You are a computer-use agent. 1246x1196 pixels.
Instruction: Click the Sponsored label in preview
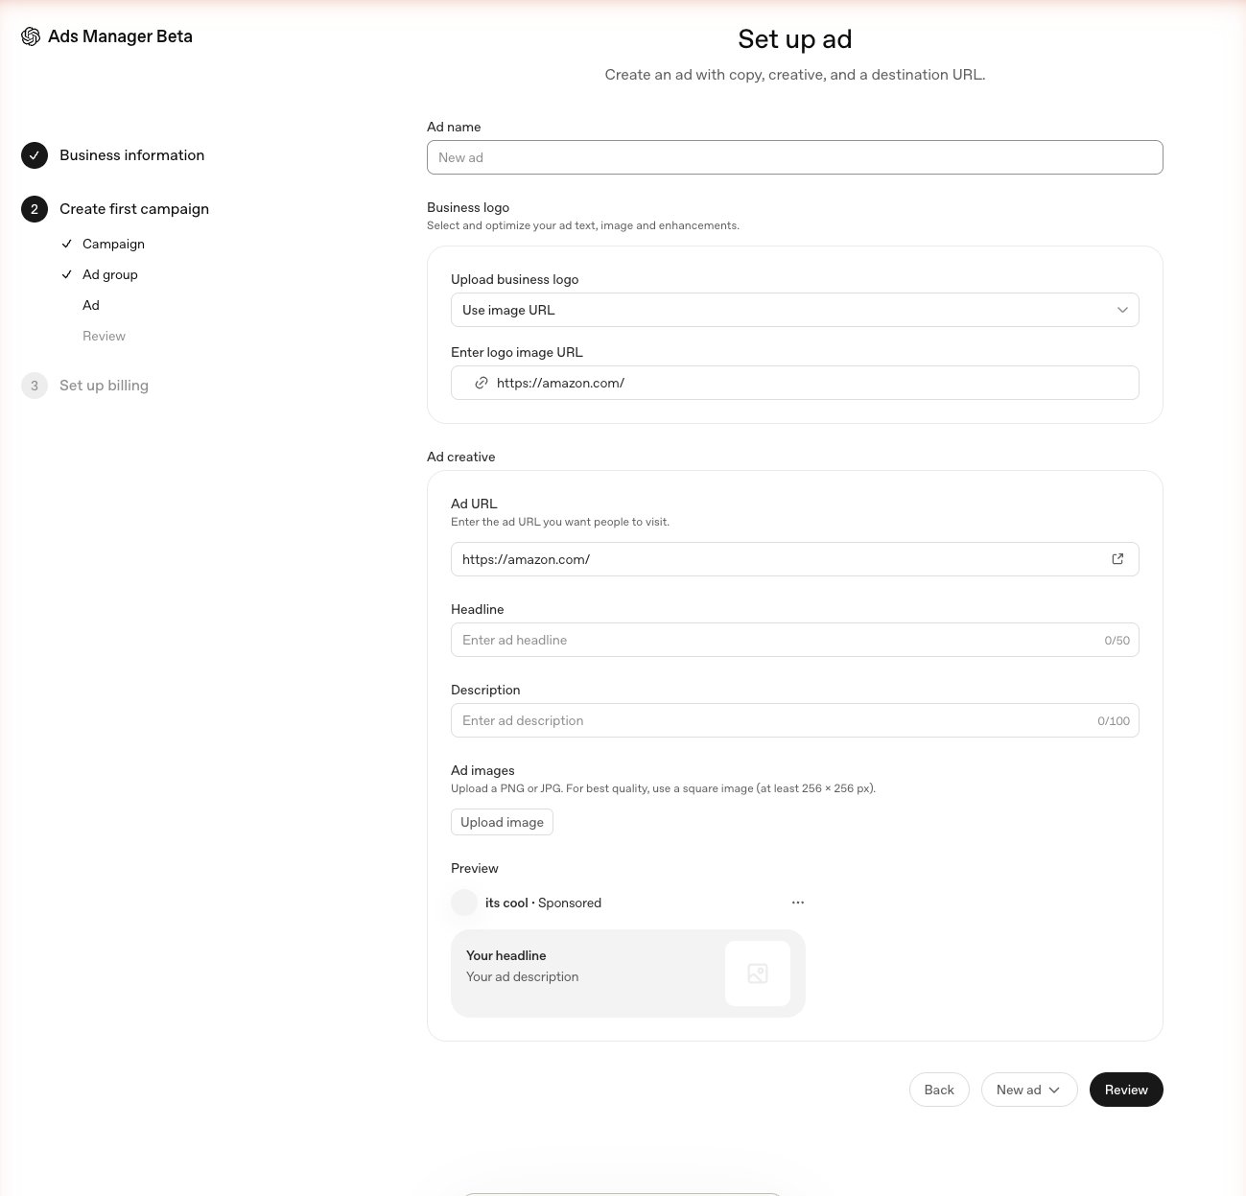(570, 903)
